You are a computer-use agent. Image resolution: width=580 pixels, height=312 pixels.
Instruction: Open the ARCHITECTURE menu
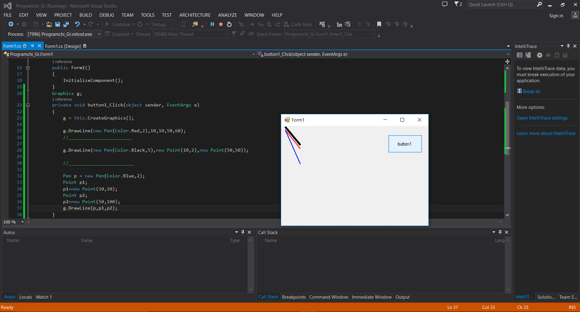click(x=195, y=15)
